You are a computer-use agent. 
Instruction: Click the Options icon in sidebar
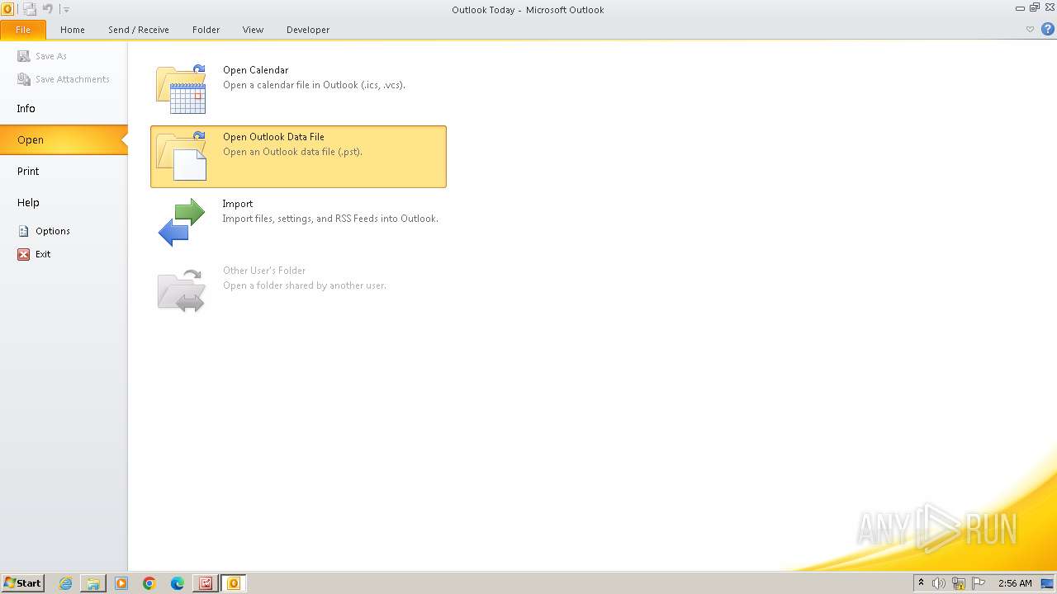(x=24, y=231)
